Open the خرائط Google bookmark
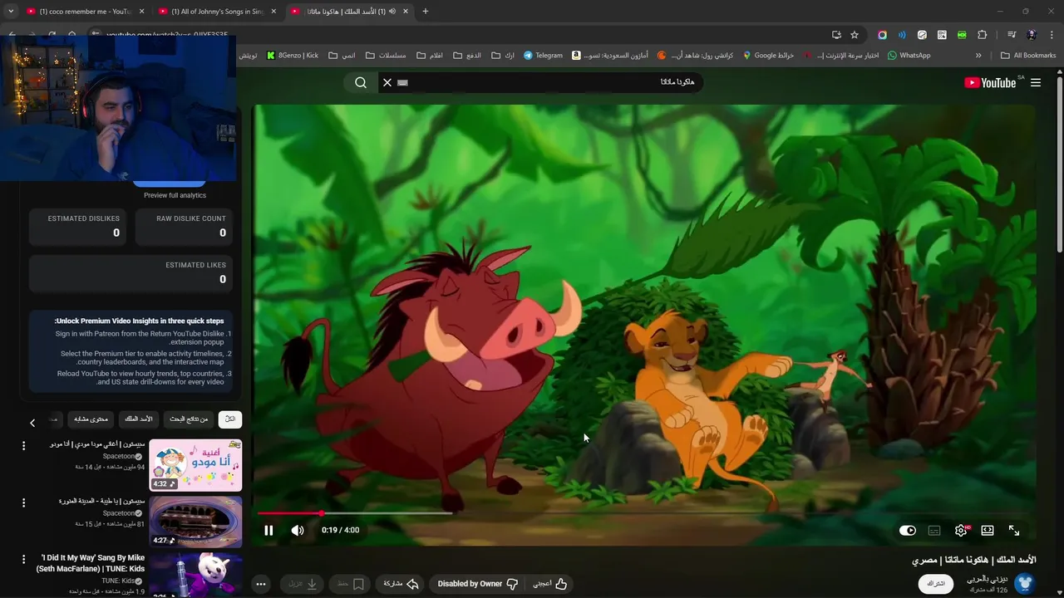 tap(768, 56)
